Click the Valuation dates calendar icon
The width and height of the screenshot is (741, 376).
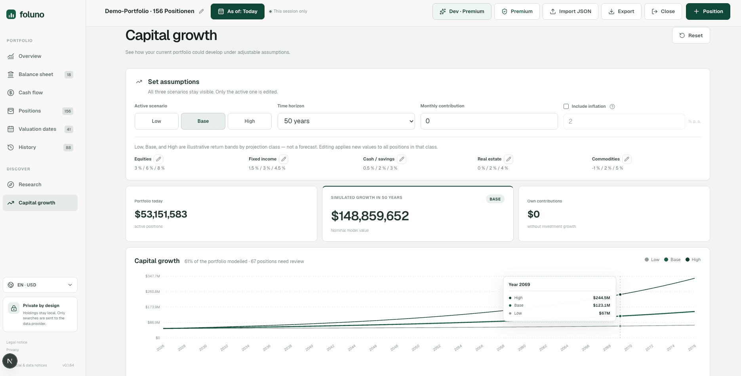[x=11, y=129]
